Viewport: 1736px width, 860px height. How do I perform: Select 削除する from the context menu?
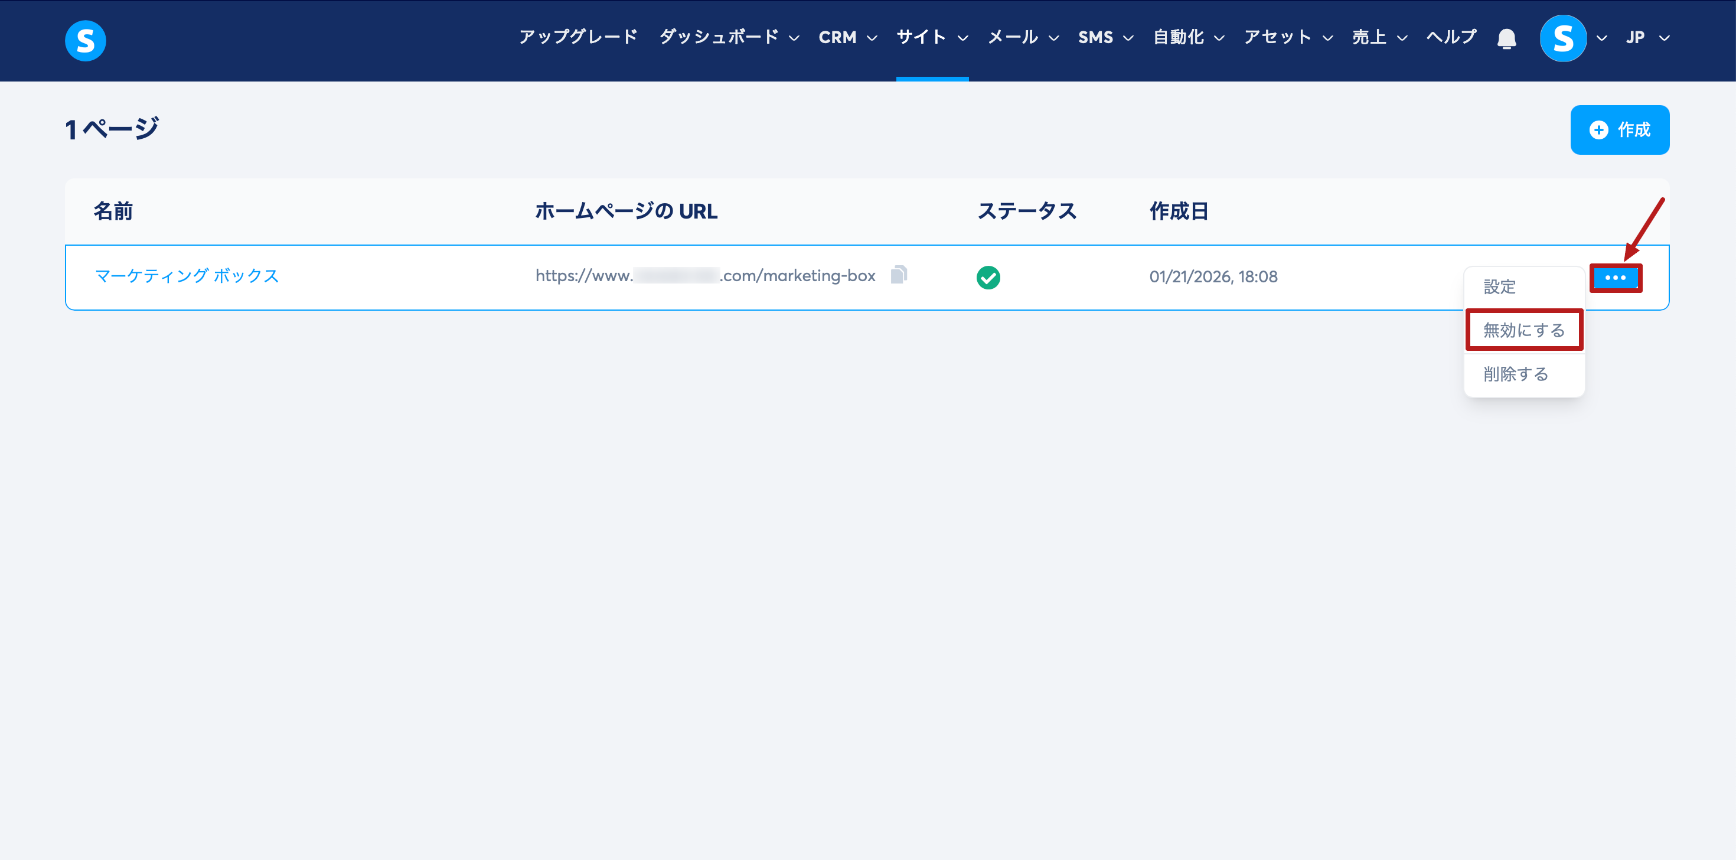point(1516,374)
